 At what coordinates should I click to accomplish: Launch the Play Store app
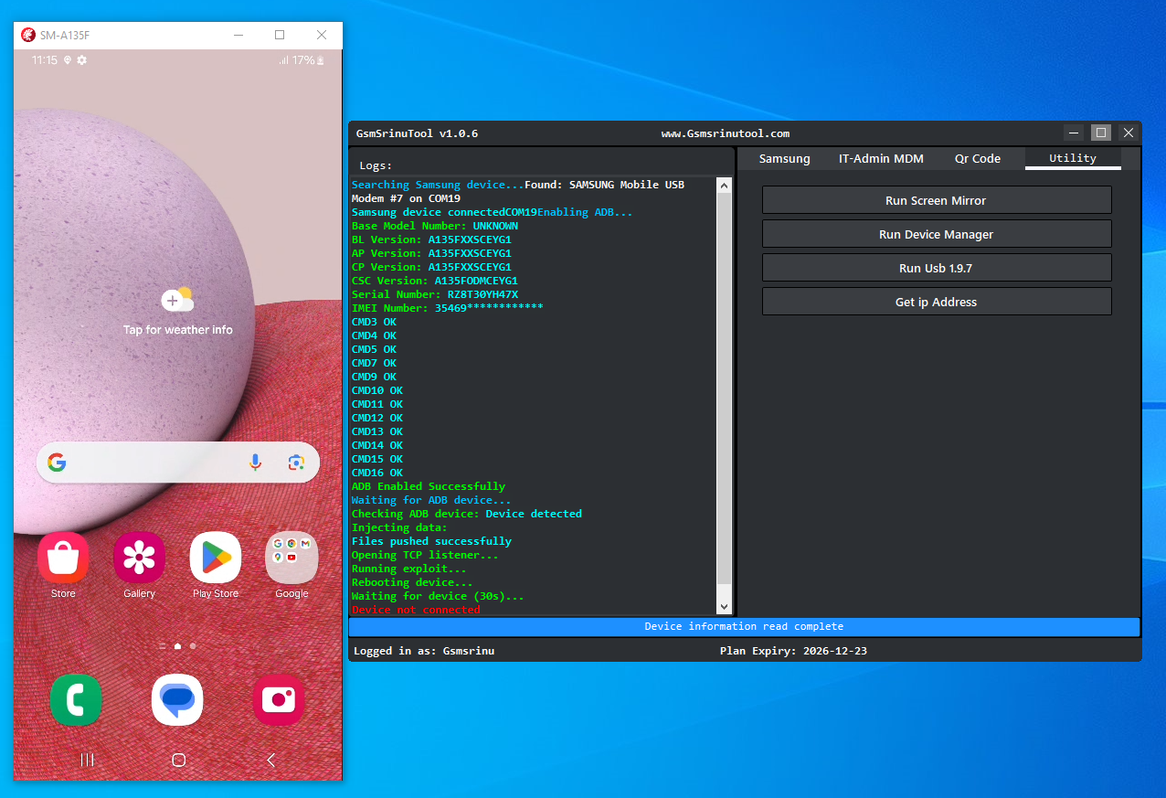216,558
